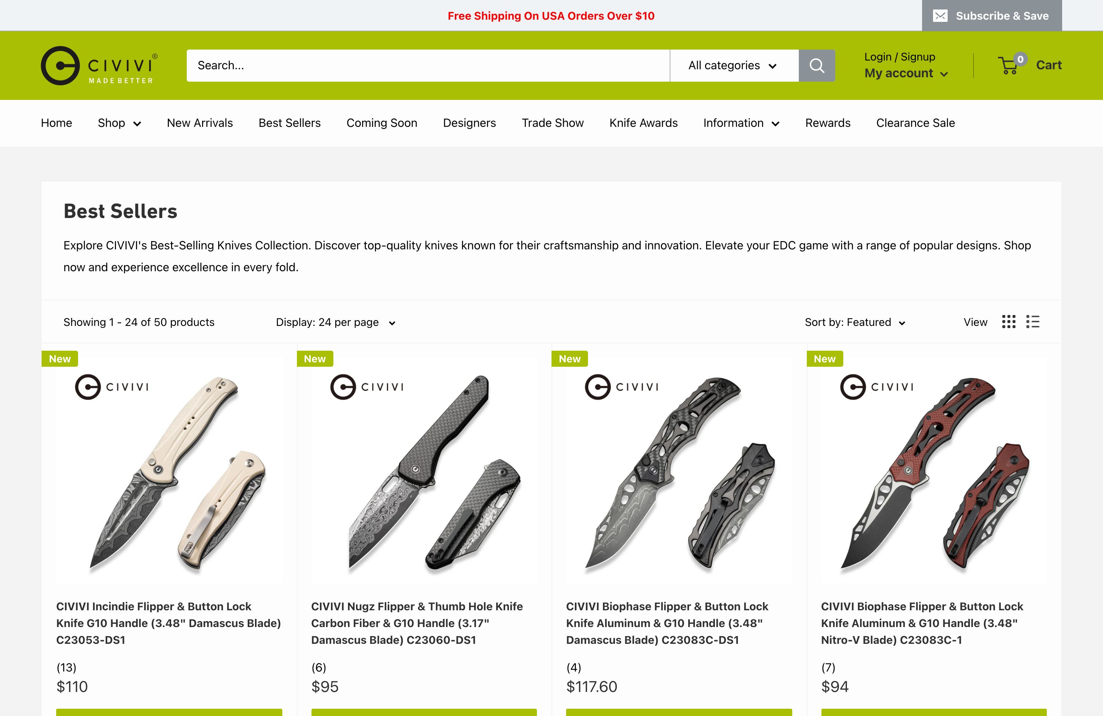Switch to grid view layout
The height and width of the screenshot is (716, 1103).
tap(1009, 322)
